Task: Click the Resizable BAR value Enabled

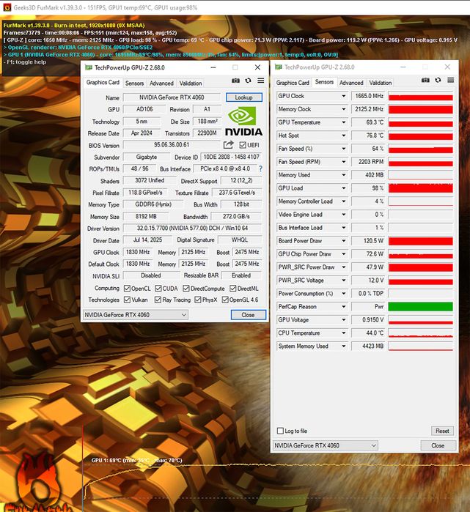Action: [x=241, y=275]
